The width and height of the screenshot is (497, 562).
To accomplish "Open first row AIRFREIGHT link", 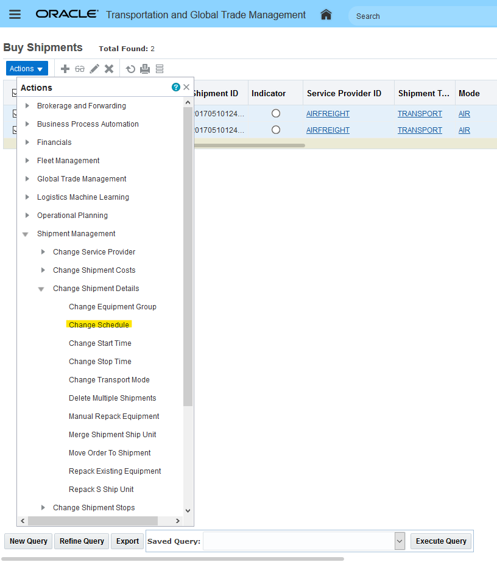I will [328, 114].
